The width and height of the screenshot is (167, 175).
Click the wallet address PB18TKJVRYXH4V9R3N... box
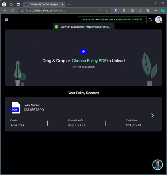(112, 20)
